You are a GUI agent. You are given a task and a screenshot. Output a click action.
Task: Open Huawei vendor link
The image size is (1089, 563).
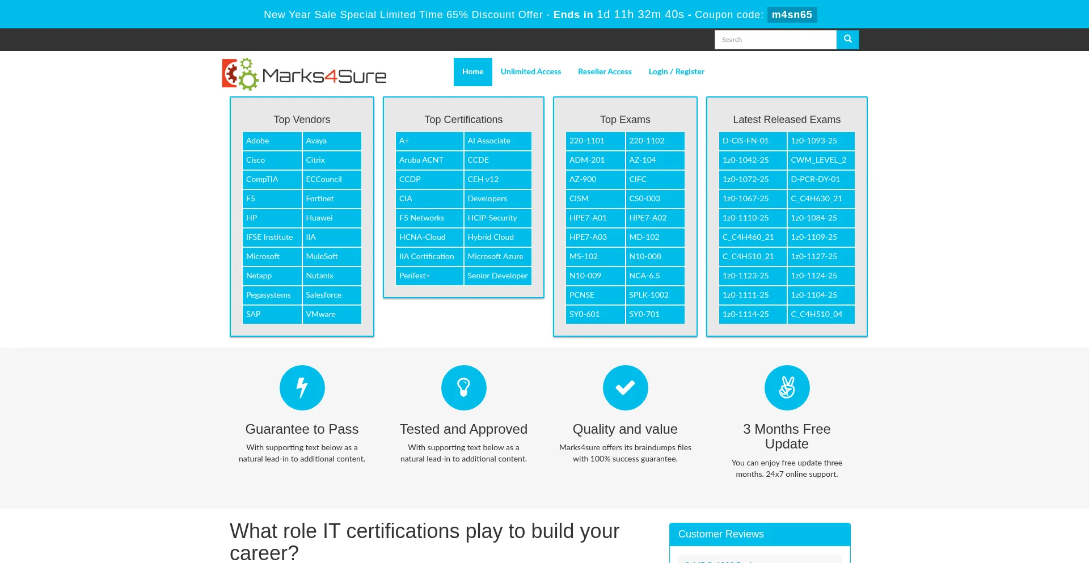[332, 218]
